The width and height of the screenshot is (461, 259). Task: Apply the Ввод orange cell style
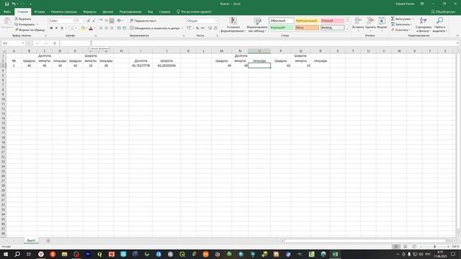pos(307,27)
